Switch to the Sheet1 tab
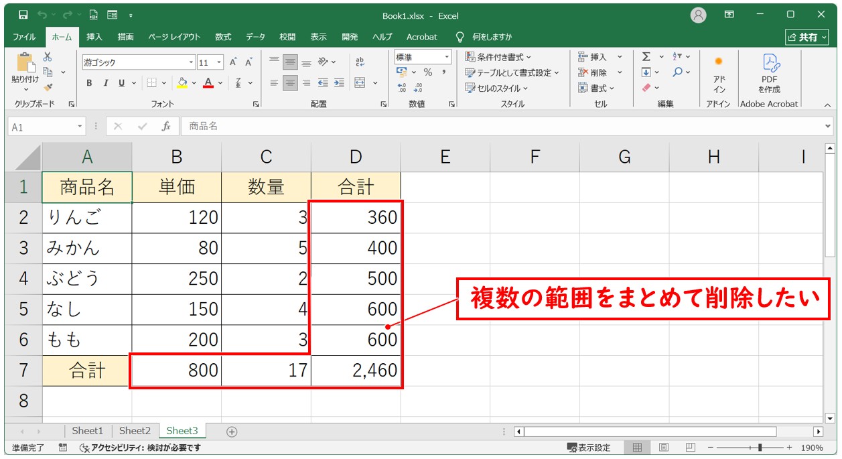This screenshot has width=842, height=459. tap(88, 431)
